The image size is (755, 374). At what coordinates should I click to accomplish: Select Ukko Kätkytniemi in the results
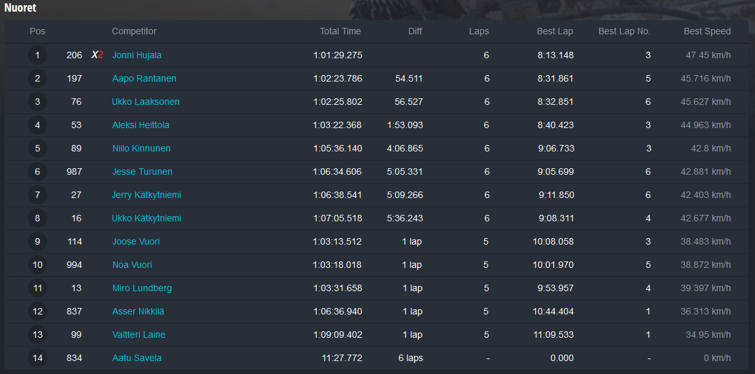click(146, 218)
